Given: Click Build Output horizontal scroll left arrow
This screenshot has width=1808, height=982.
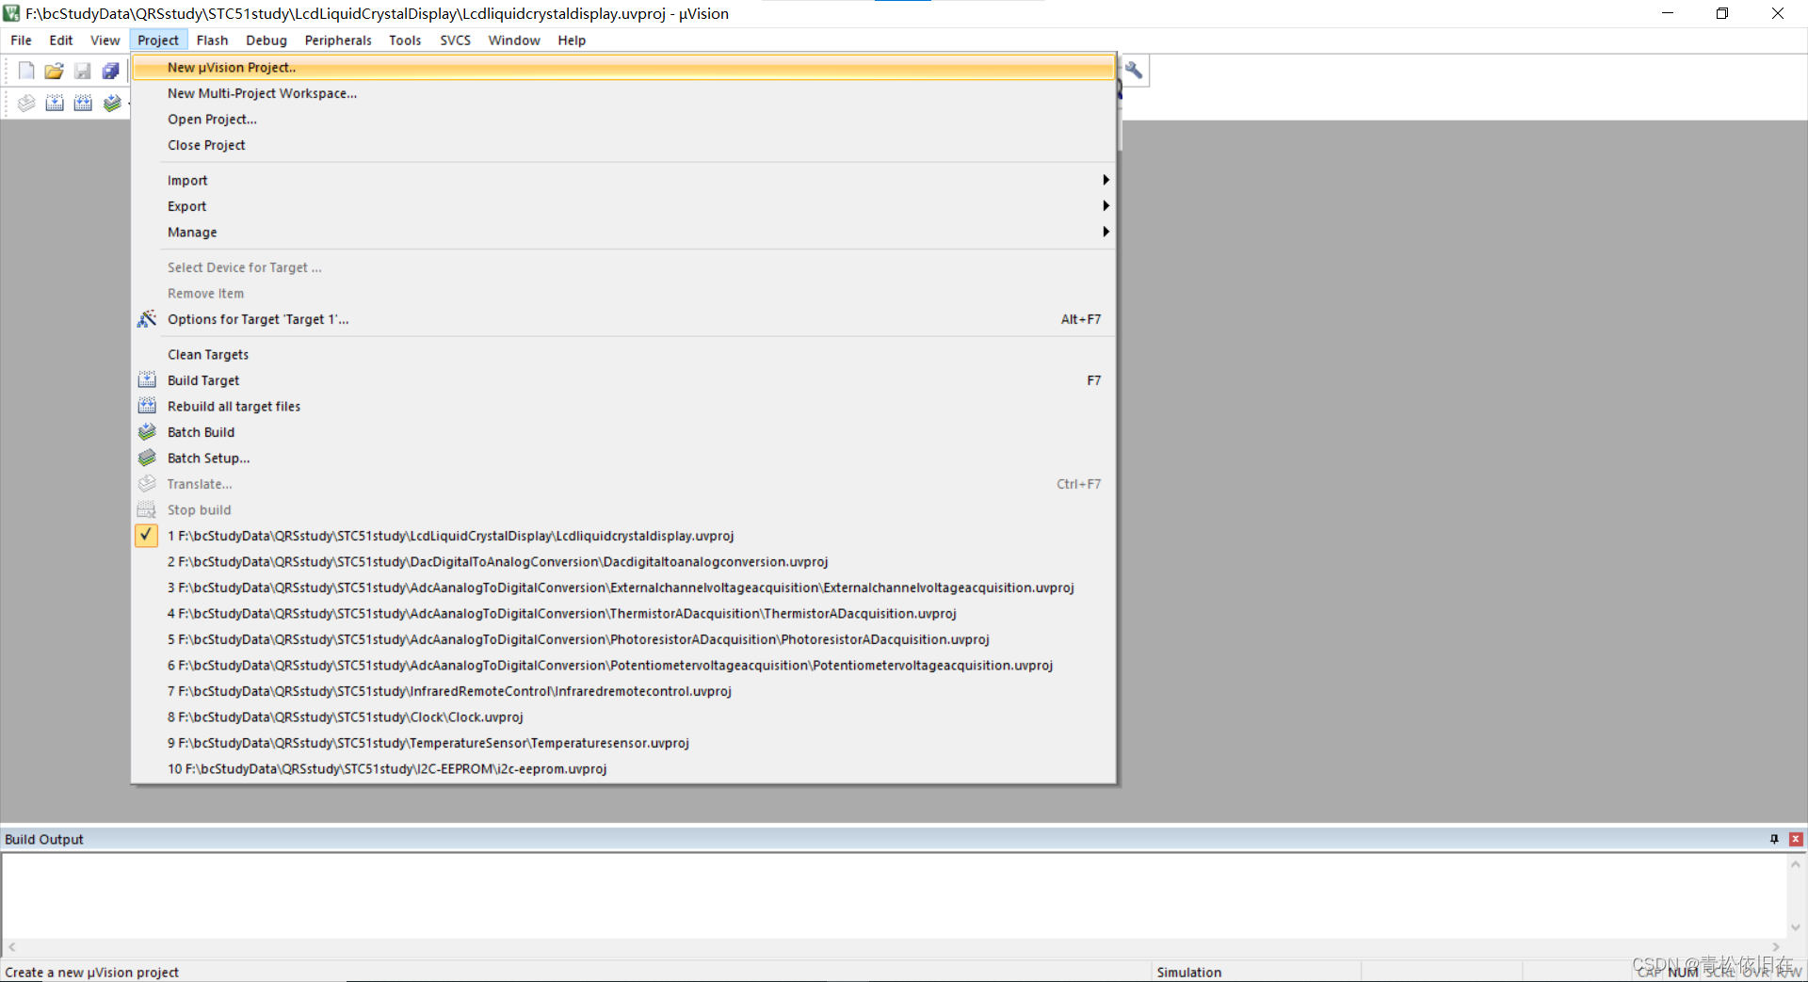Looking at the screenshot, I should (12, 947).
